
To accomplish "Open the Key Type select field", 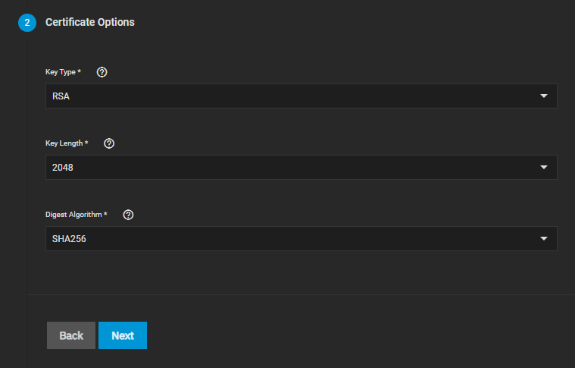I will (301, 96).
